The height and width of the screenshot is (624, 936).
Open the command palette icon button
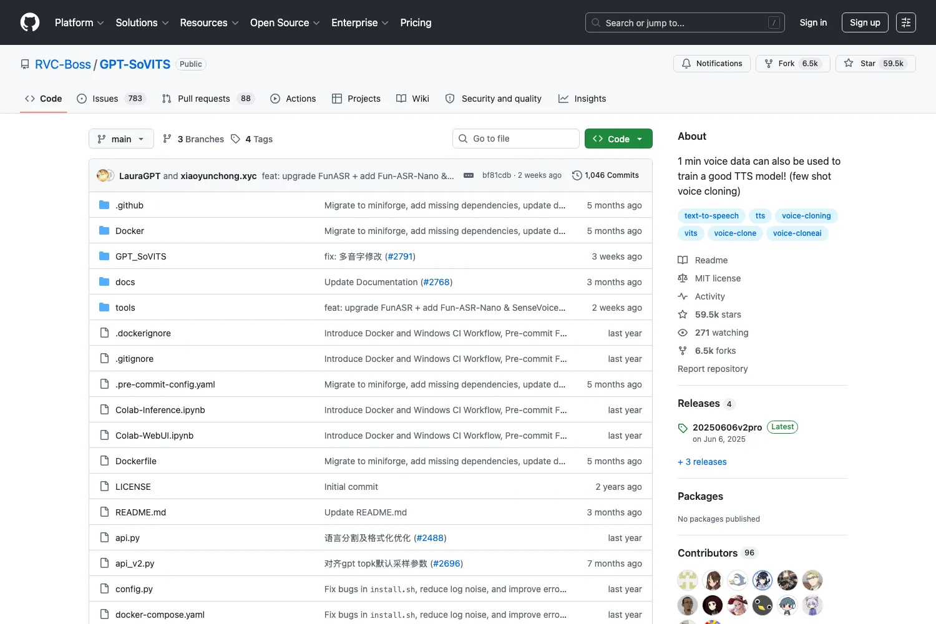pyautogui.click(x=906, y=22)
